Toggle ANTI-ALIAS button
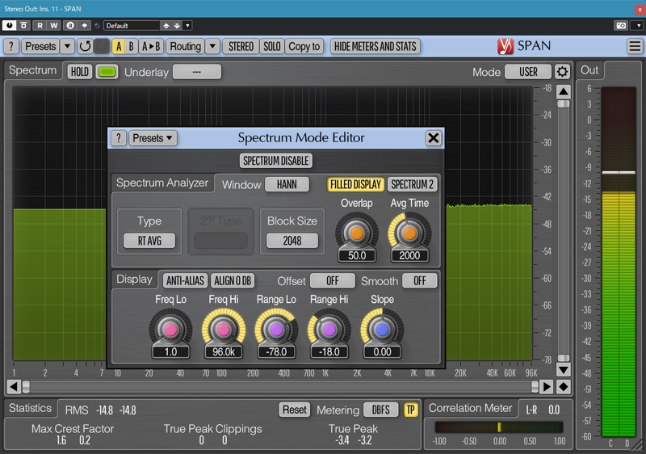 tap(186, 281)
